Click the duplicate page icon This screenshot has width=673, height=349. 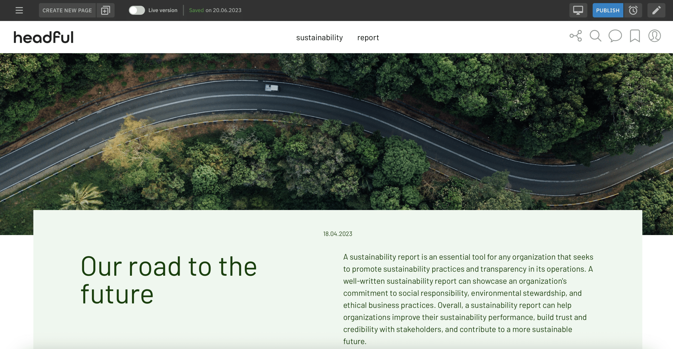point(105,10)
